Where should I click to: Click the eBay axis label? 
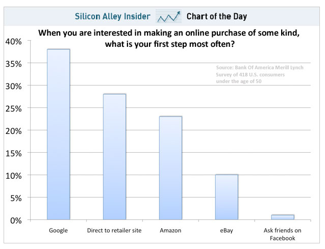(x=227, y=231)
